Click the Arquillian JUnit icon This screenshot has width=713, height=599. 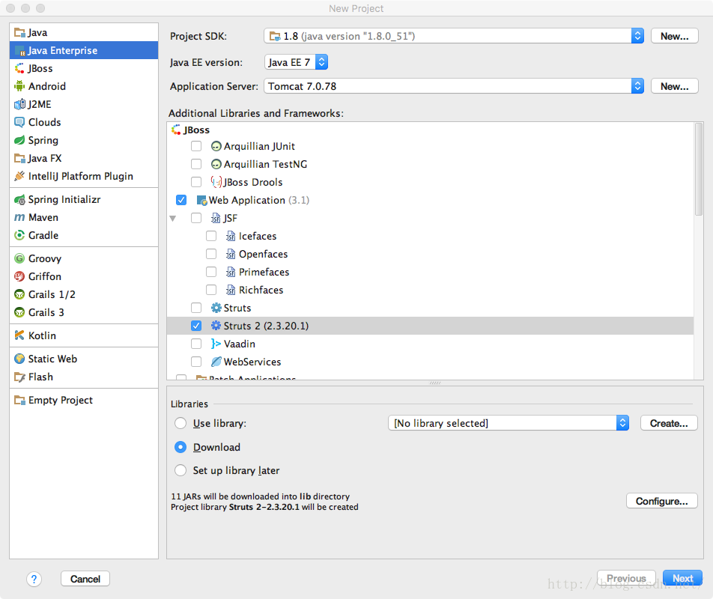(x=216, y=146)
